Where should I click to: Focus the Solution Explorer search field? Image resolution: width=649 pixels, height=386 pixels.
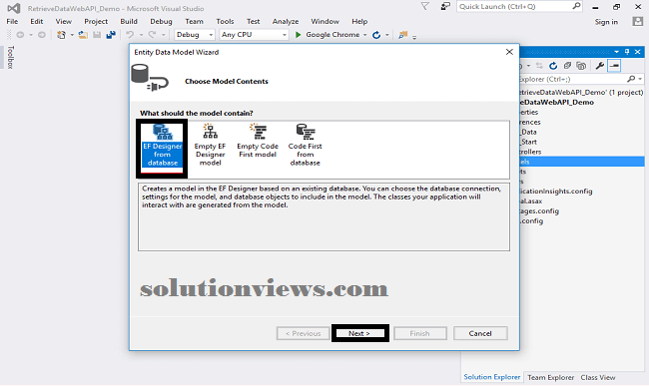coord(573,79)
